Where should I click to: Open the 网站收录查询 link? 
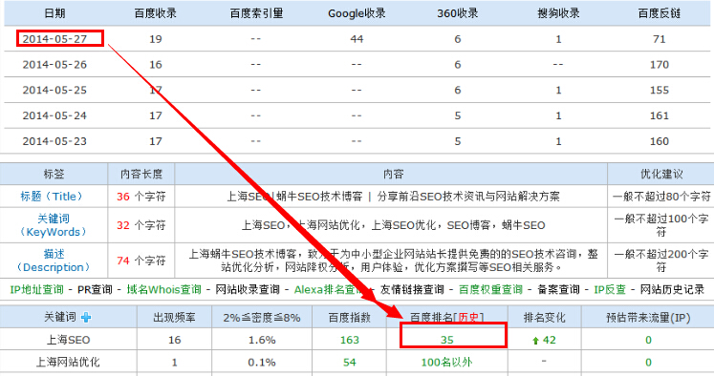tap(248, 289)
